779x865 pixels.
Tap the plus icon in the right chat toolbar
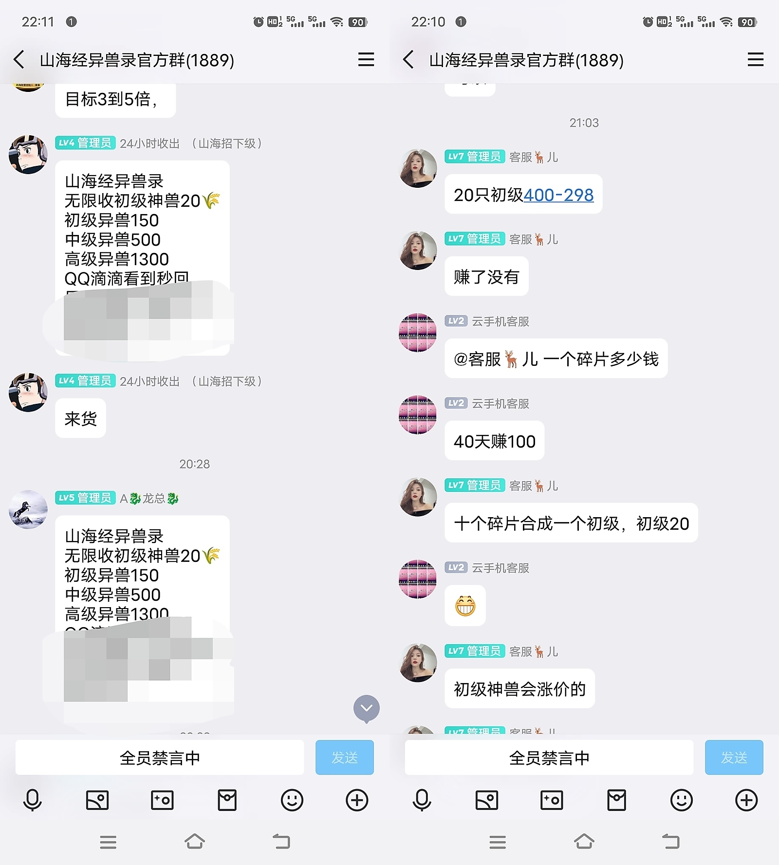point(746,800)
